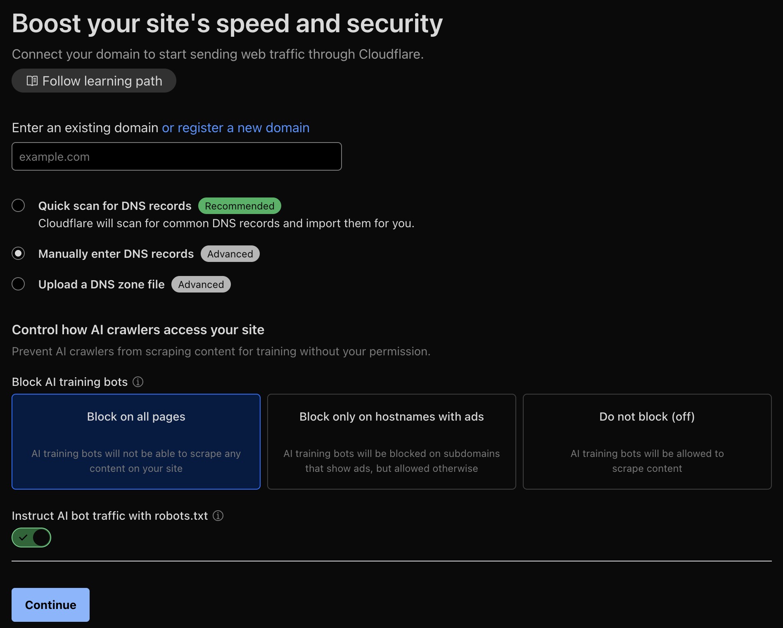Choose the Do not block (off) option

click(x=647, y=441)
